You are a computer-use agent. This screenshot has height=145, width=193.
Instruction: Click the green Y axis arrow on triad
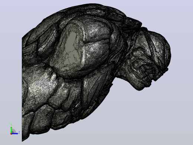coord(12,130)
